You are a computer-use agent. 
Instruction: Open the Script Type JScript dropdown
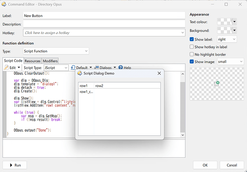click(56, 68)
